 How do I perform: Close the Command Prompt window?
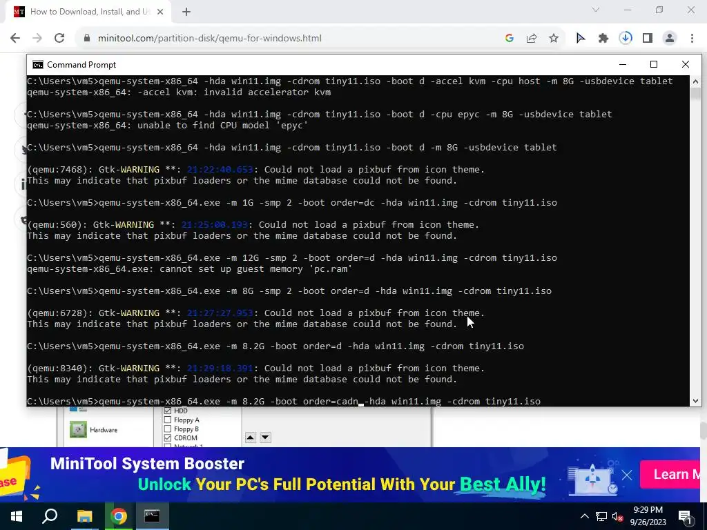point(686,64)
